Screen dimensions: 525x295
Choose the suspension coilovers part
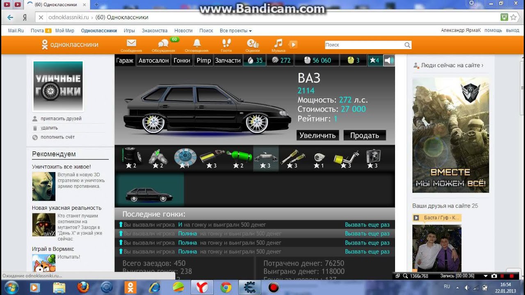click(x=292, y=158)
